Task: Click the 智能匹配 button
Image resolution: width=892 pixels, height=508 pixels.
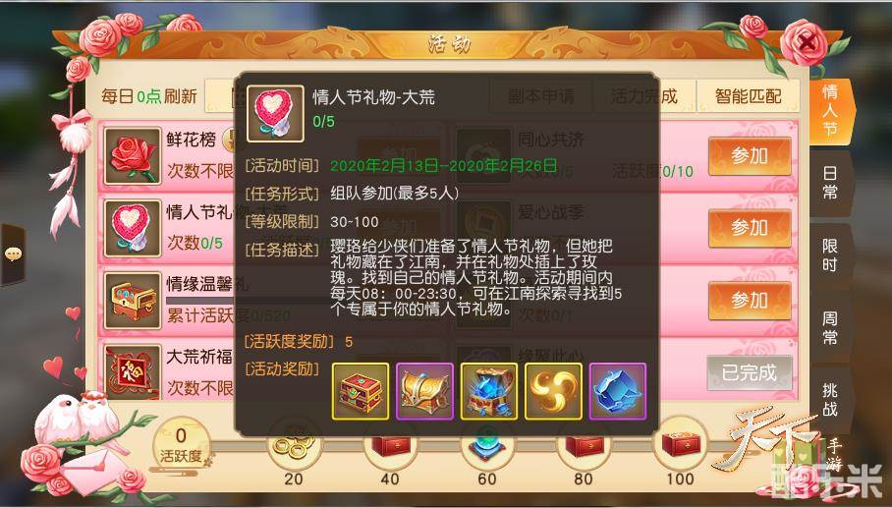Action: click(x=748, y=96)
